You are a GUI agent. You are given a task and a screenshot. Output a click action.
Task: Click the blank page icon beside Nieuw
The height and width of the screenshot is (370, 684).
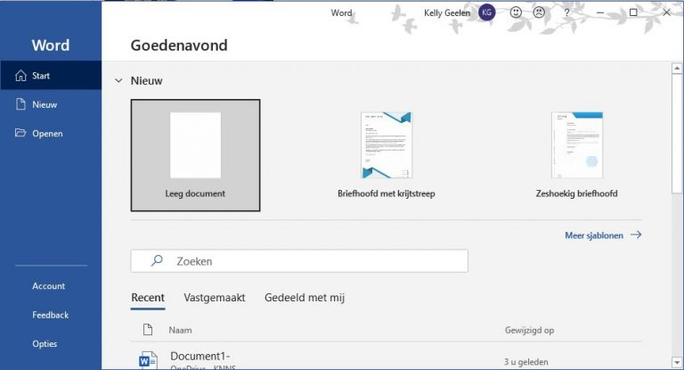pyautogui.click(x=20, y=104)
